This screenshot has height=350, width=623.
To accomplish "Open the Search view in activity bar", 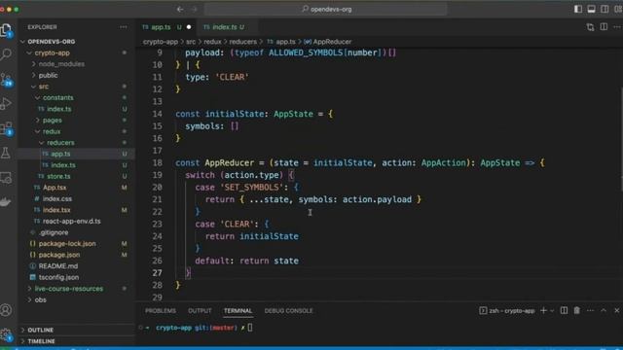I will pos(6,54).
